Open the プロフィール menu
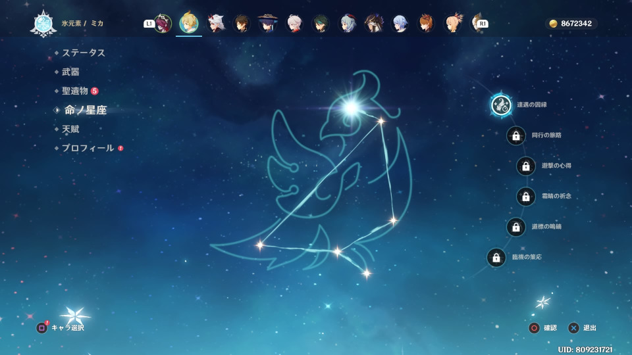The width and height of the screenshot is (632, 355). click(x=88, y=148)
